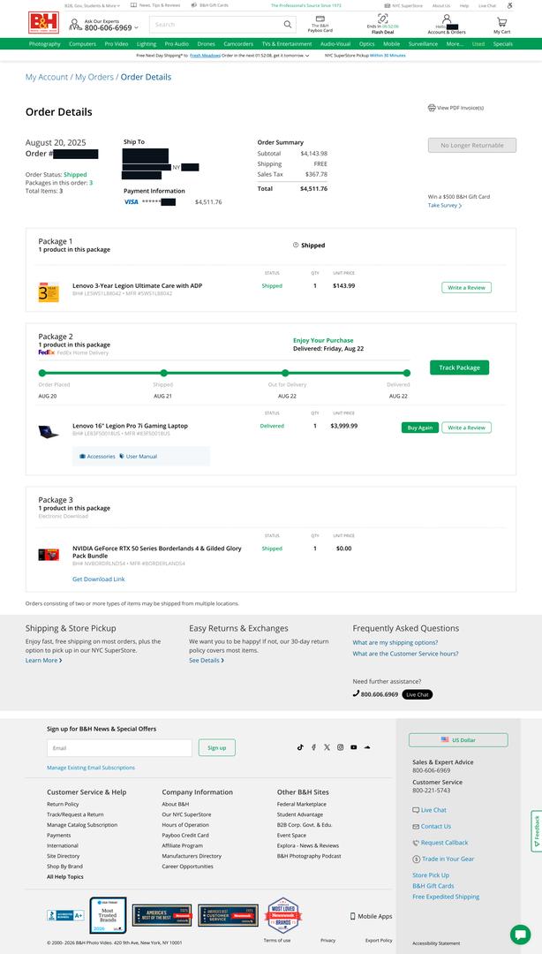Click the Take Survey link
The height and width of the screenshot is (954, 542).
tap(445, 206)
